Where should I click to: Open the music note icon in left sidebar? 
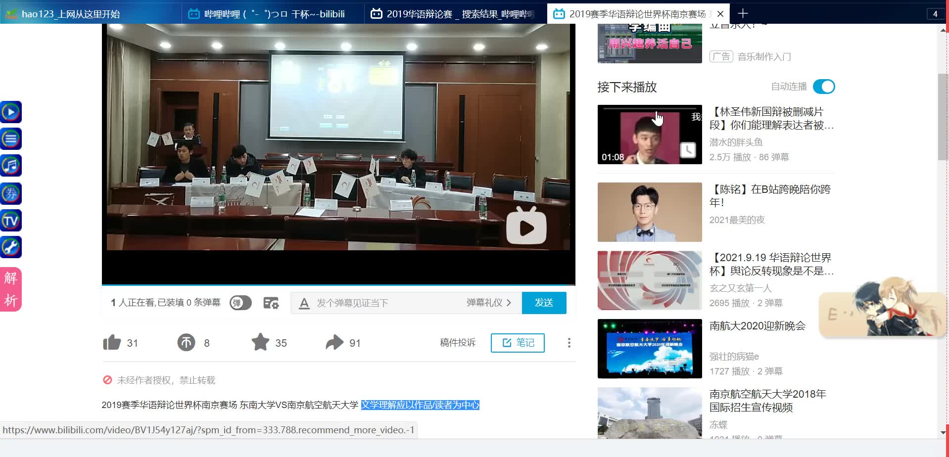[x=10, y=166]
